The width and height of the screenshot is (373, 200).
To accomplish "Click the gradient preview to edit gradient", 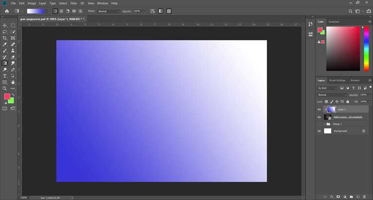I will coord(36,11).
